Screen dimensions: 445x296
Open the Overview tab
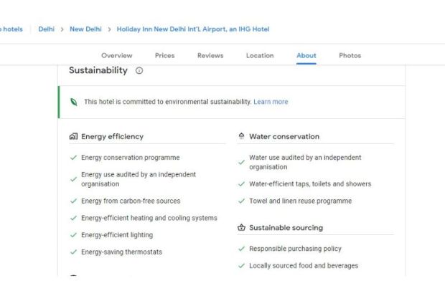pyautogui.click(x=116, y=56)
